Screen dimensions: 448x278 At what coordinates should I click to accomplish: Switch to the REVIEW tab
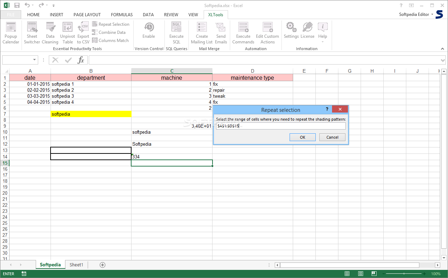(x=171, y=15)
